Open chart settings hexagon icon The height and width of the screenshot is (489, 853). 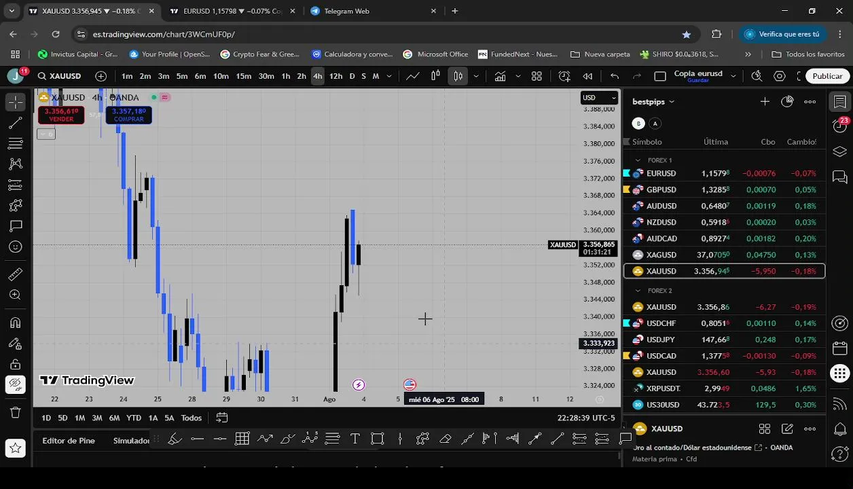point(780,76)
